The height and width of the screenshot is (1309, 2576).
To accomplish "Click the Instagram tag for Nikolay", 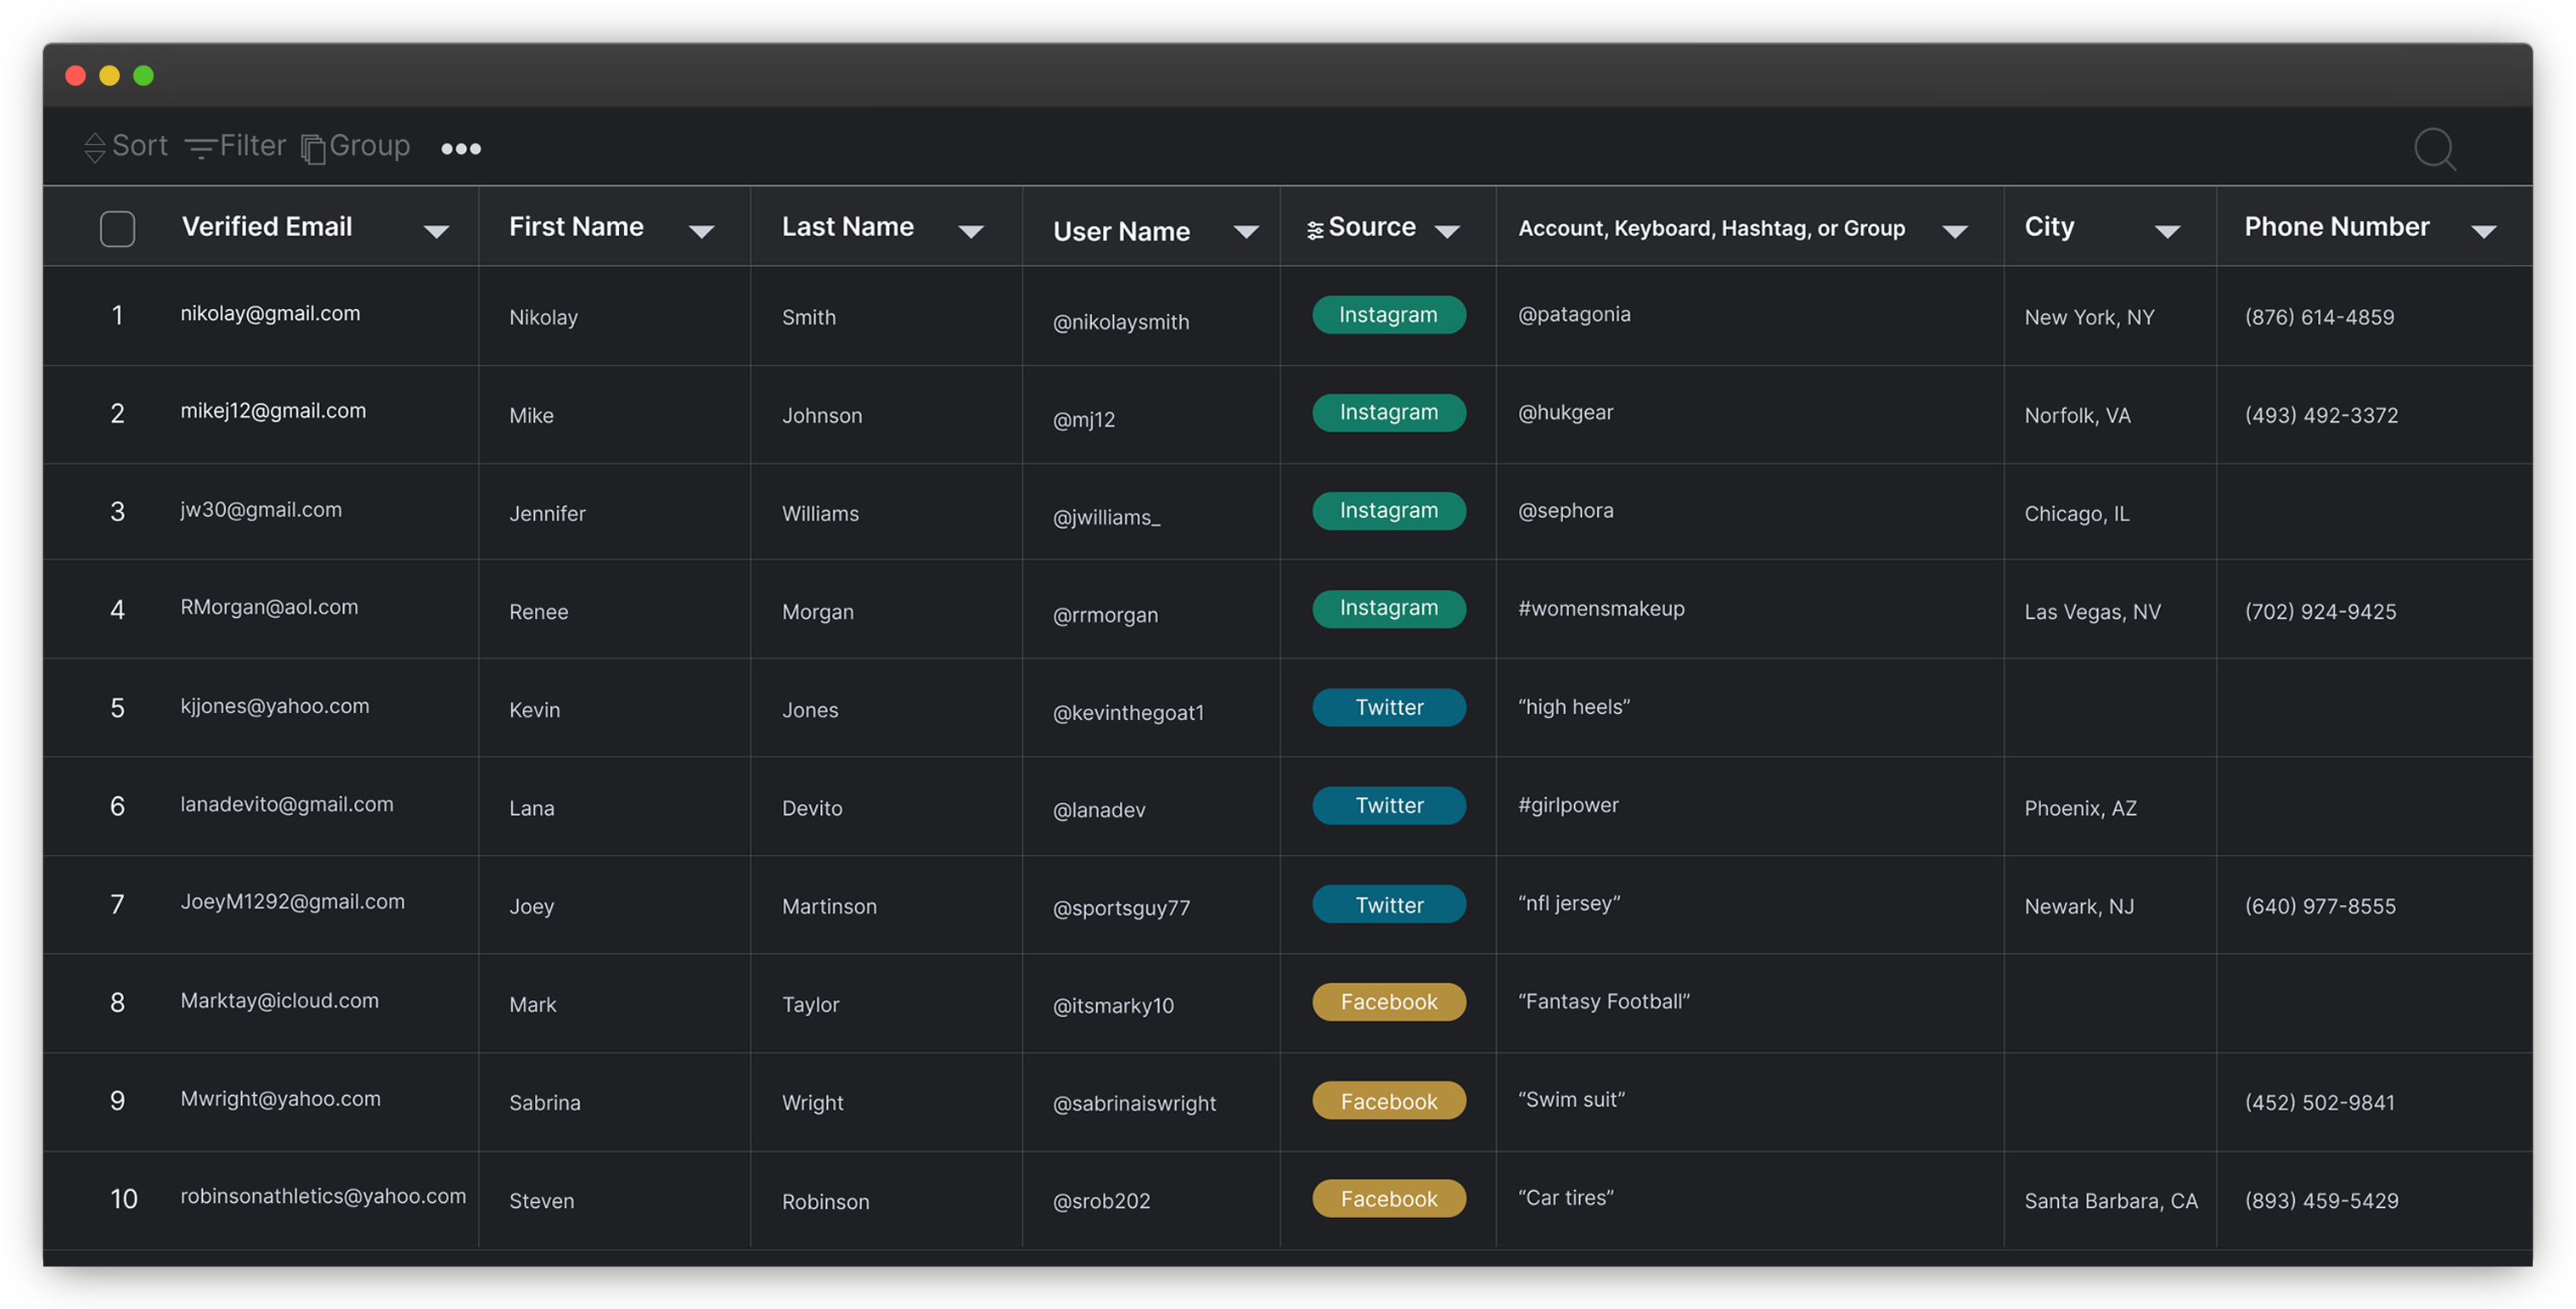I will (x=1388, y=315).
